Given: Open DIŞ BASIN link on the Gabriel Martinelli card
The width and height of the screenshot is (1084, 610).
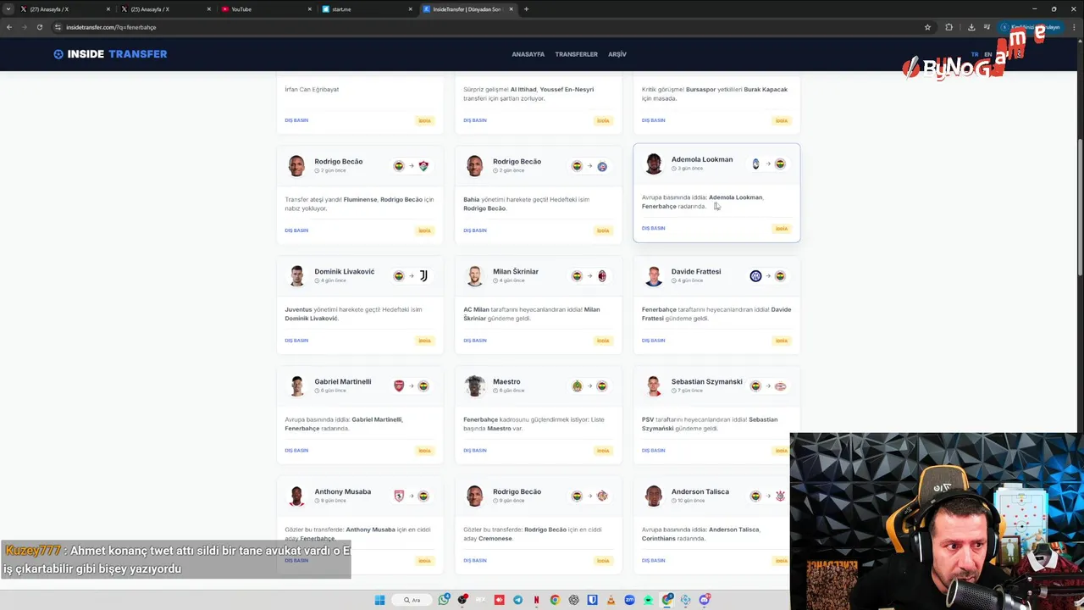Looking at the screenshot, I should point(296,451).
